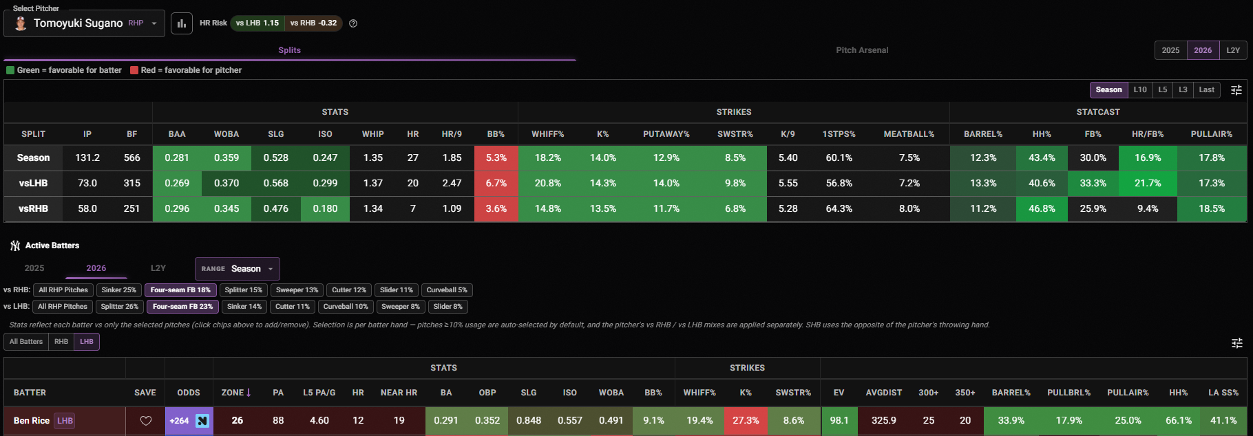Click vsLHB HR/FB% 21.7% cell
Screen dimensions: 1253x436
1148,184
